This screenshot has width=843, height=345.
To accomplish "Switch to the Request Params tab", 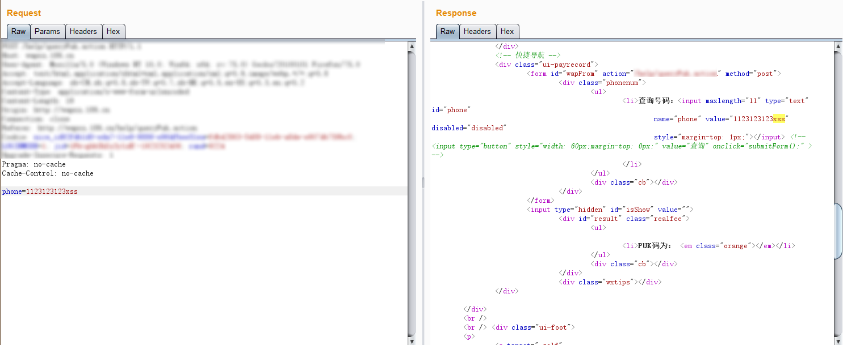I will pyautogui.click(x=47, y=32).
